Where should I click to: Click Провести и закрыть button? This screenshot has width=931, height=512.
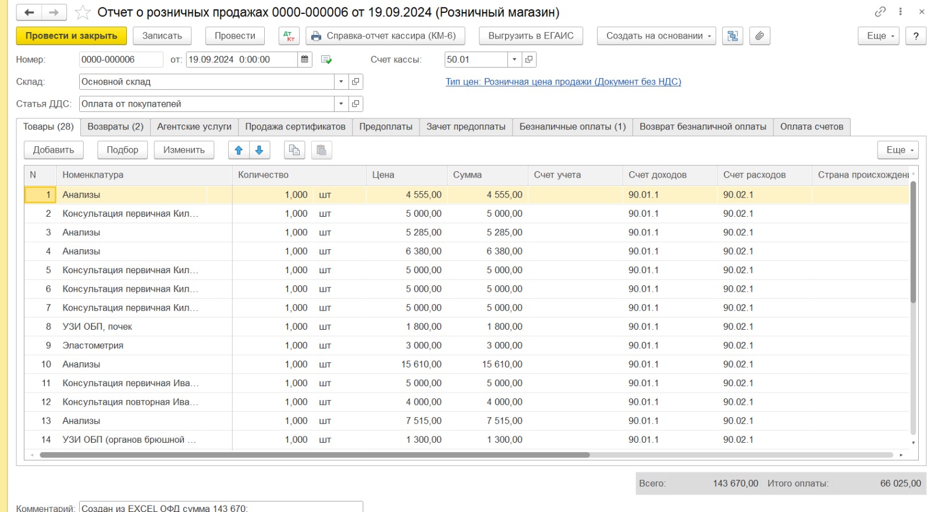[x=72, y=36]
